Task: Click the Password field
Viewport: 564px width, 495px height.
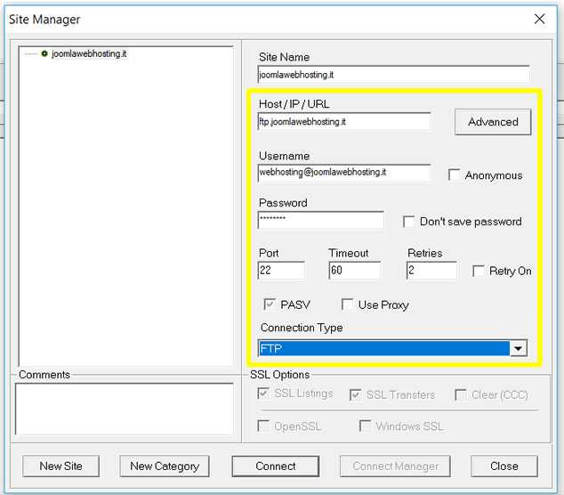Action: [321, 220]
